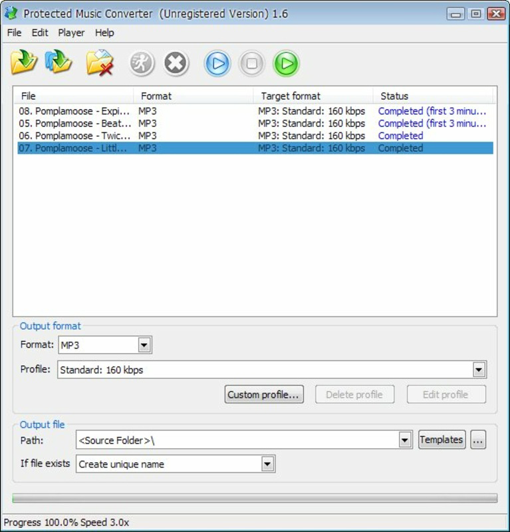Remove files with red-X folder icon
510x532 pixels.
[100, 63]
